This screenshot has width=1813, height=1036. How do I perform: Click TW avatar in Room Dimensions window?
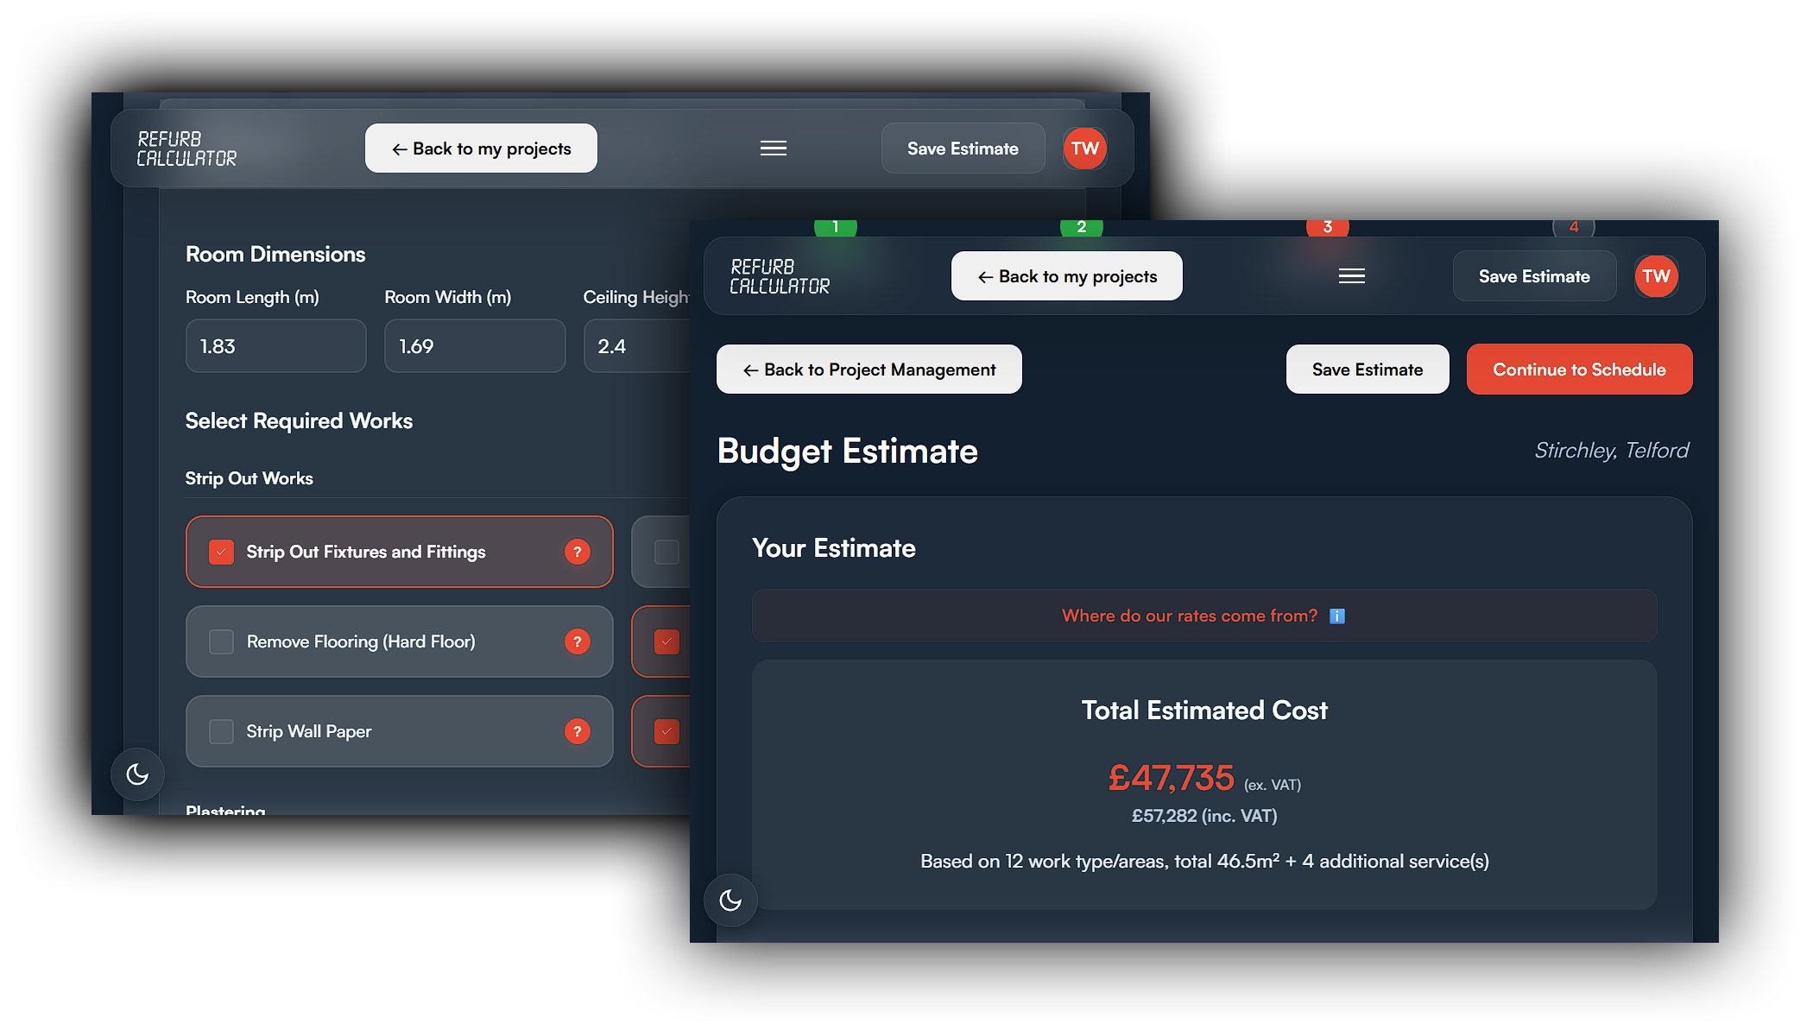1084,148
